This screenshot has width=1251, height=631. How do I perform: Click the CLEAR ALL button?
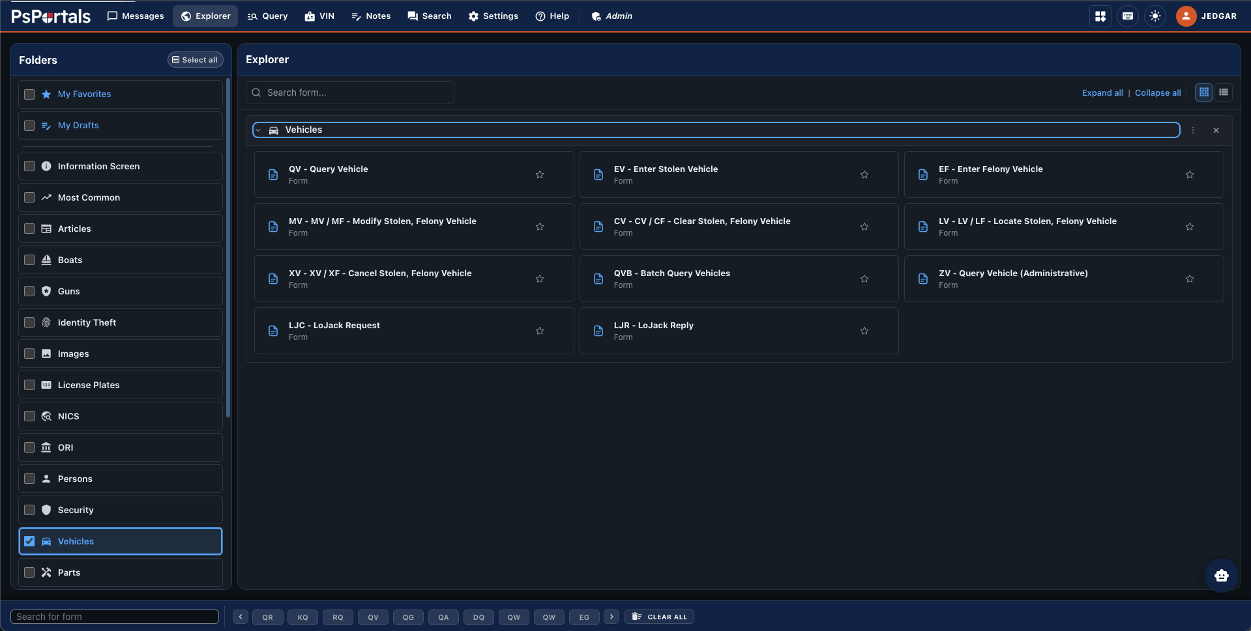[659, 617]
